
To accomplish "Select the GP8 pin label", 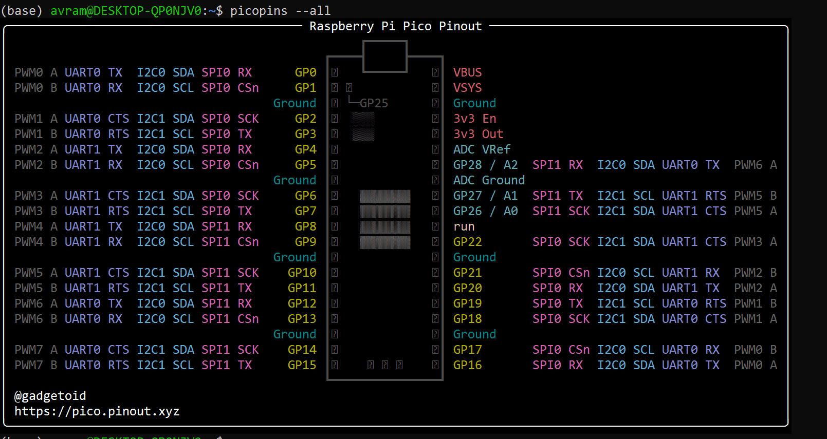I will pyautogui.click(x=306, y=226).
